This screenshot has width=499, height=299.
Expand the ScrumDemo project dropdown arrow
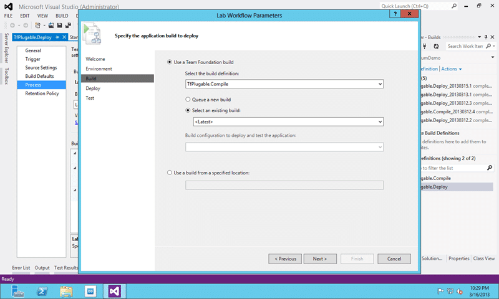coord(492,57)
